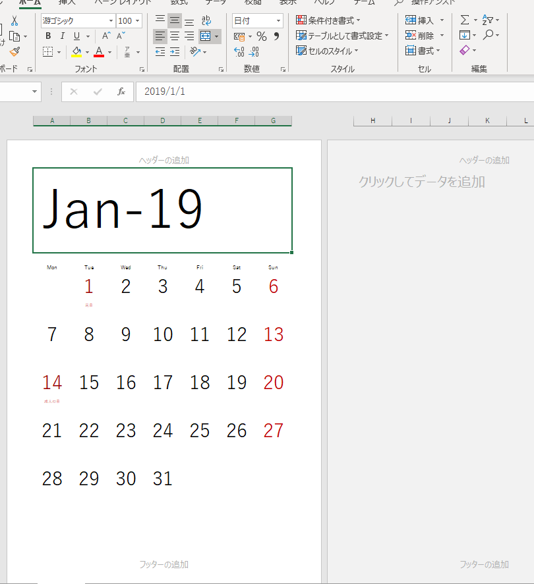Cancel formula entry X button
The height and width of the screenshot is (584, 534).
(x=74, y=92)
